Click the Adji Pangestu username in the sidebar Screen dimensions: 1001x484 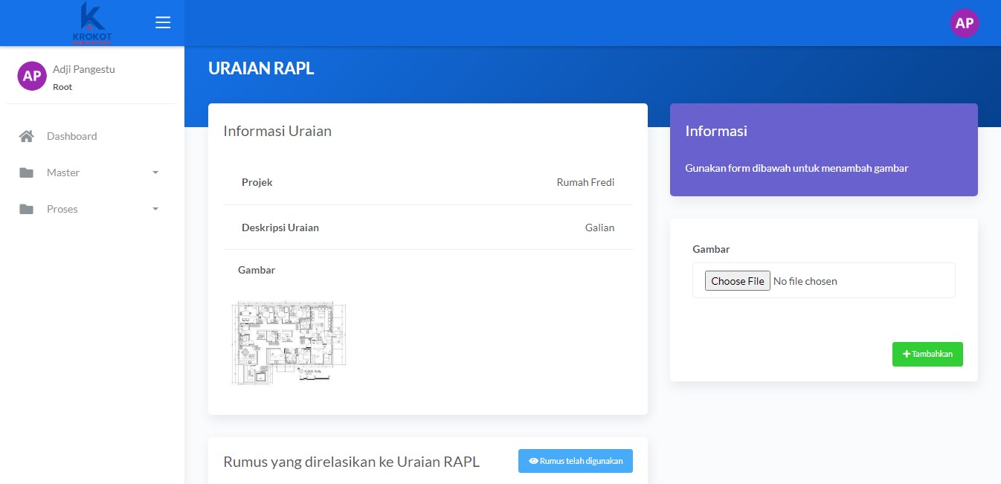pyautogui.click(x=84, y=69)
